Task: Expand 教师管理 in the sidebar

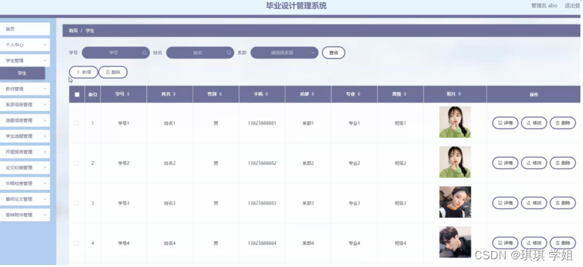Action: pyautogui.click(x=25, y=89)
